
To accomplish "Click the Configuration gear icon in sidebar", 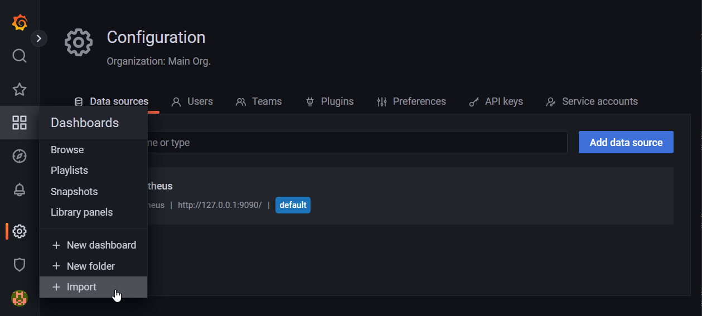I will pos(20,231).
